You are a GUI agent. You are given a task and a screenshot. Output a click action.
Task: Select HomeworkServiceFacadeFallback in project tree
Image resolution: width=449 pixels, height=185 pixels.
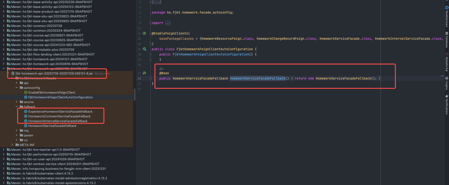coord(52,126)
